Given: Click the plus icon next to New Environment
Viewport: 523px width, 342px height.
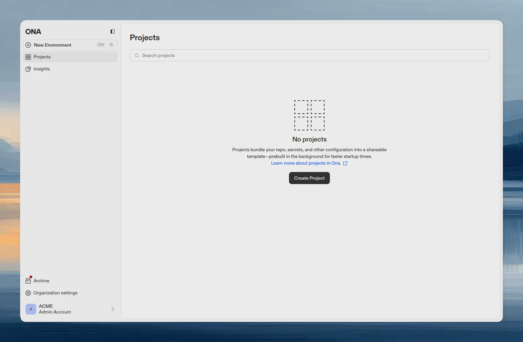Looking at the screenshot, I should tap(28, 45).
